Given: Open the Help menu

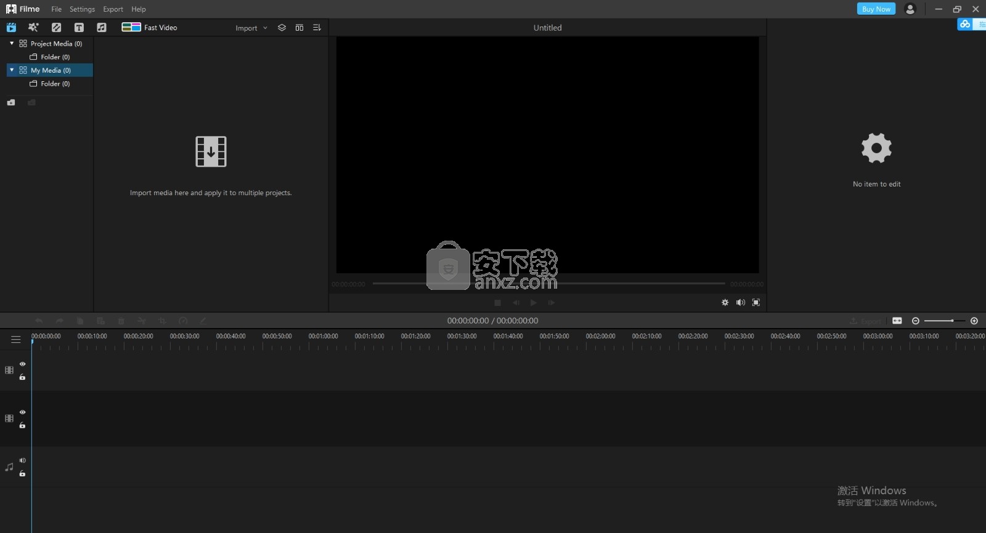Looking at the screenshot, I should (139, 9).
